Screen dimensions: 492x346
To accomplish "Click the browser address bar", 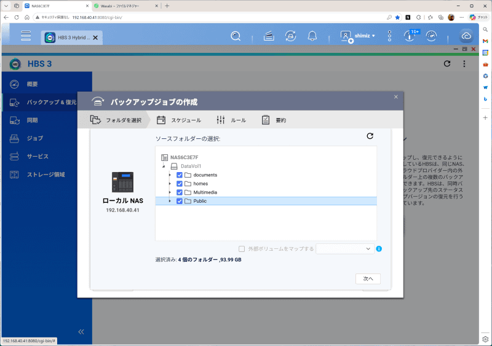I will pos(210,18).
